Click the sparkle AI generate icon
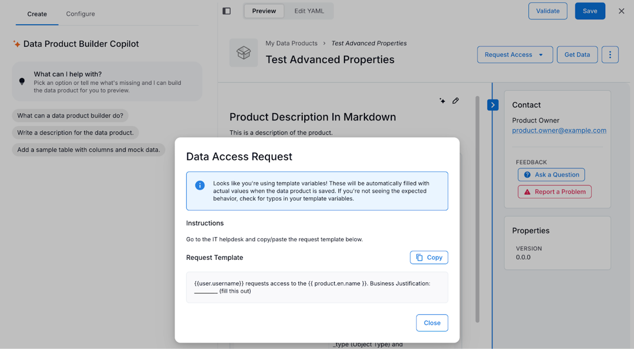This screenshot has height=349, width=634. (443, 100)
